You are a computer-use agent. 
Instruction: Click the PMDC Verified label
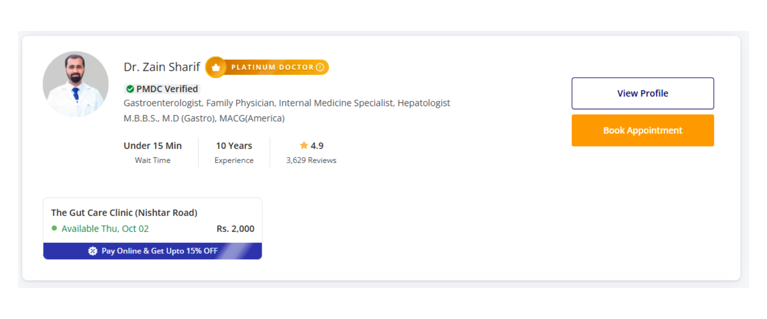[x=167, y=89]
